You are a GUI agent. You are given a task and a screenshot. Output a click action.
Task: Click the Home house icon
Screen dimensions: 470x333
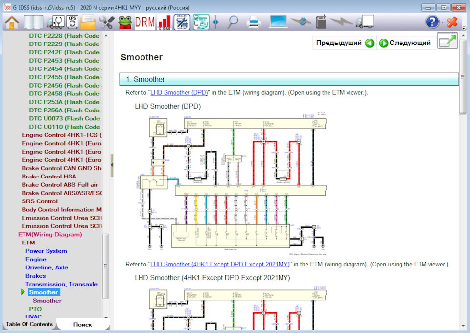[12, 22]
